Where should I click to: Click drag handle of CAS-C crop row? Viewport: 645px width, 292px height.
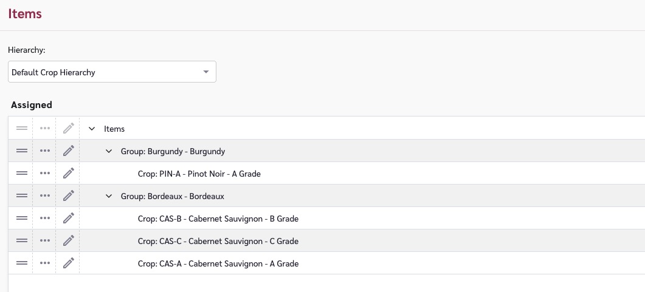click(x=22, y=241)
